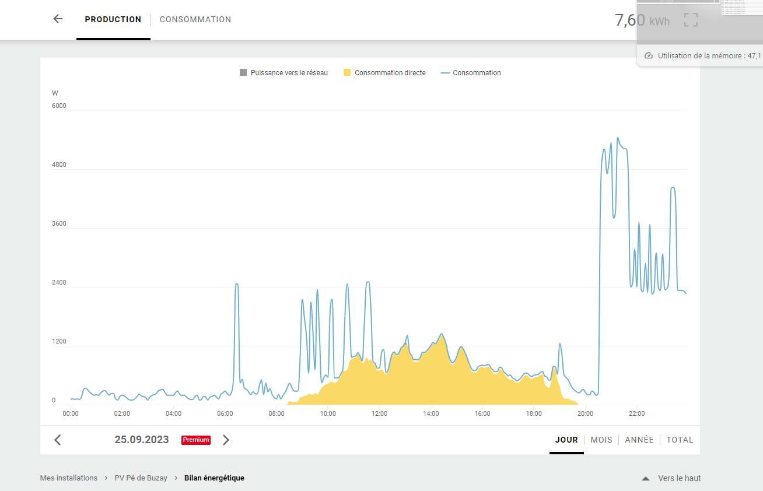763x491 pixels.
Task: Click the red Premium badge
Action: (196, 440)
